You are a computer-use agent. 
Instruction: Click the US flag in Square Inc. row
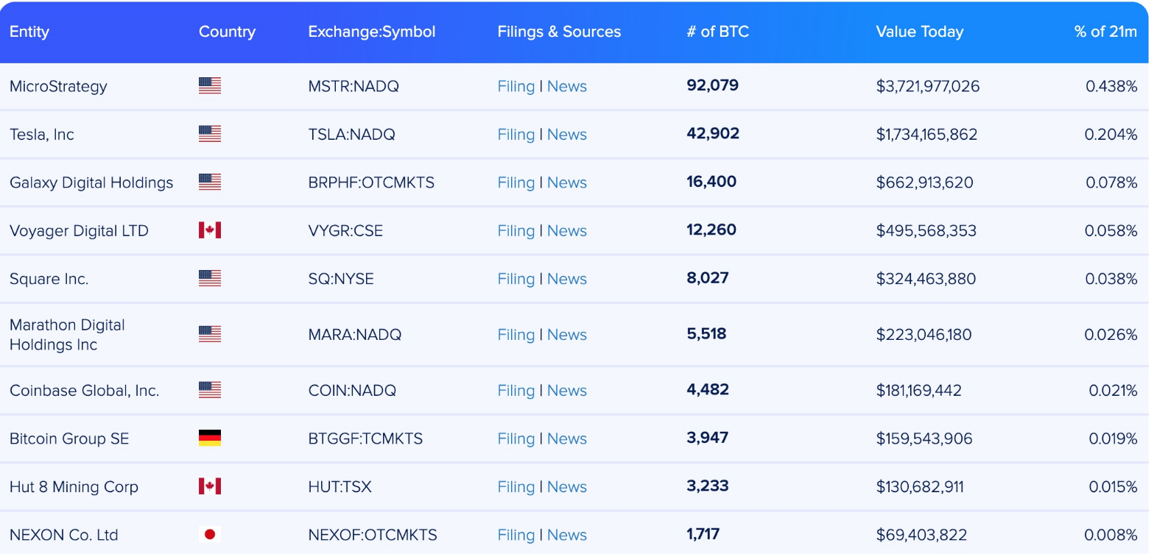pyautogui.click(x=210, y=278)
